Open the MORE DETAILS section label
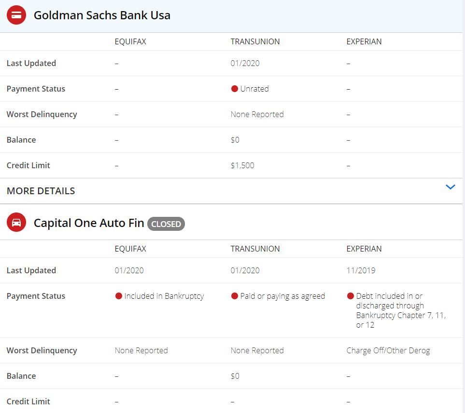This screenshot has height=413, width=465. click(x=41, y=191)
